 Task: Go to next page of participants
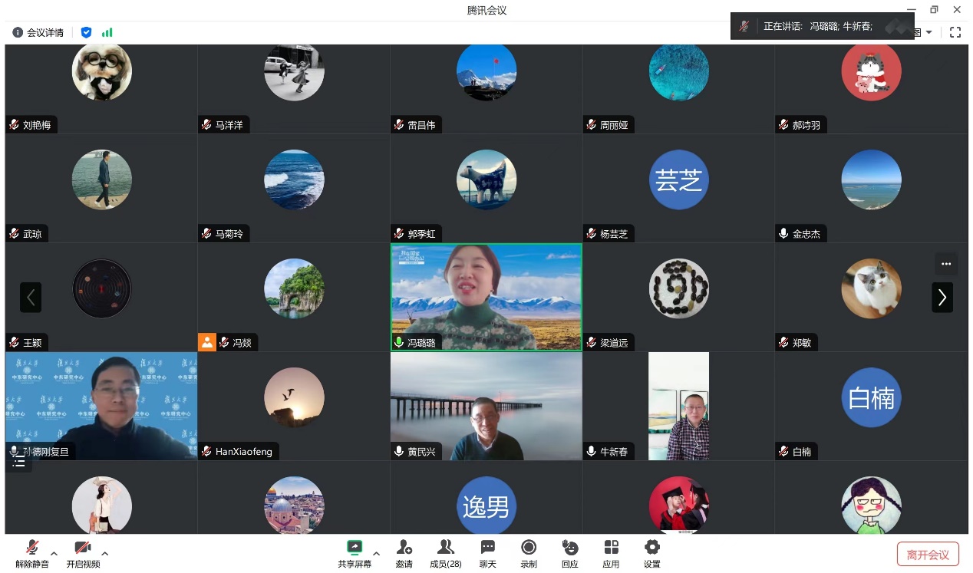[x=942, y=298]
